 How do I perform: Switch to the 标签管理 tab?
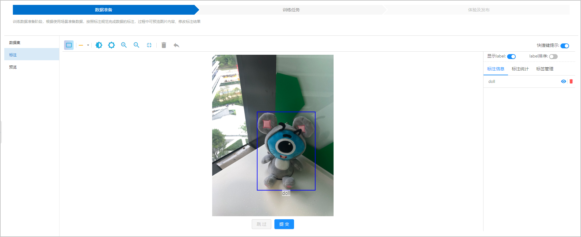point(545,69)
